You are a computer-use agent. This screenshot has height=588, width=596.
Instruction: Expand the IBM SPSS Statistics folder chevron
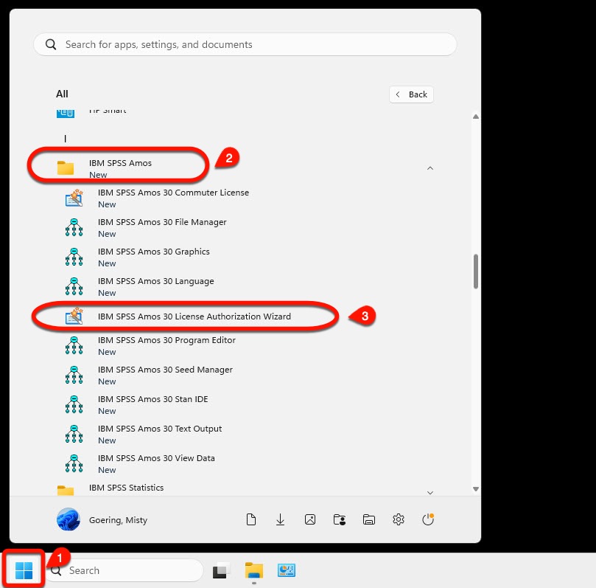(x=430, y=493)
